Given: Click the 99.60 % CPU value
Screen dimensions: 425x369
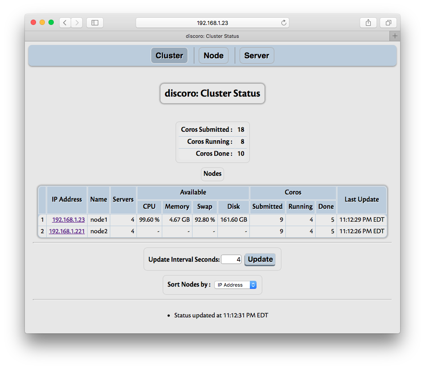Looking at the screenshot, I should point(149,220).
